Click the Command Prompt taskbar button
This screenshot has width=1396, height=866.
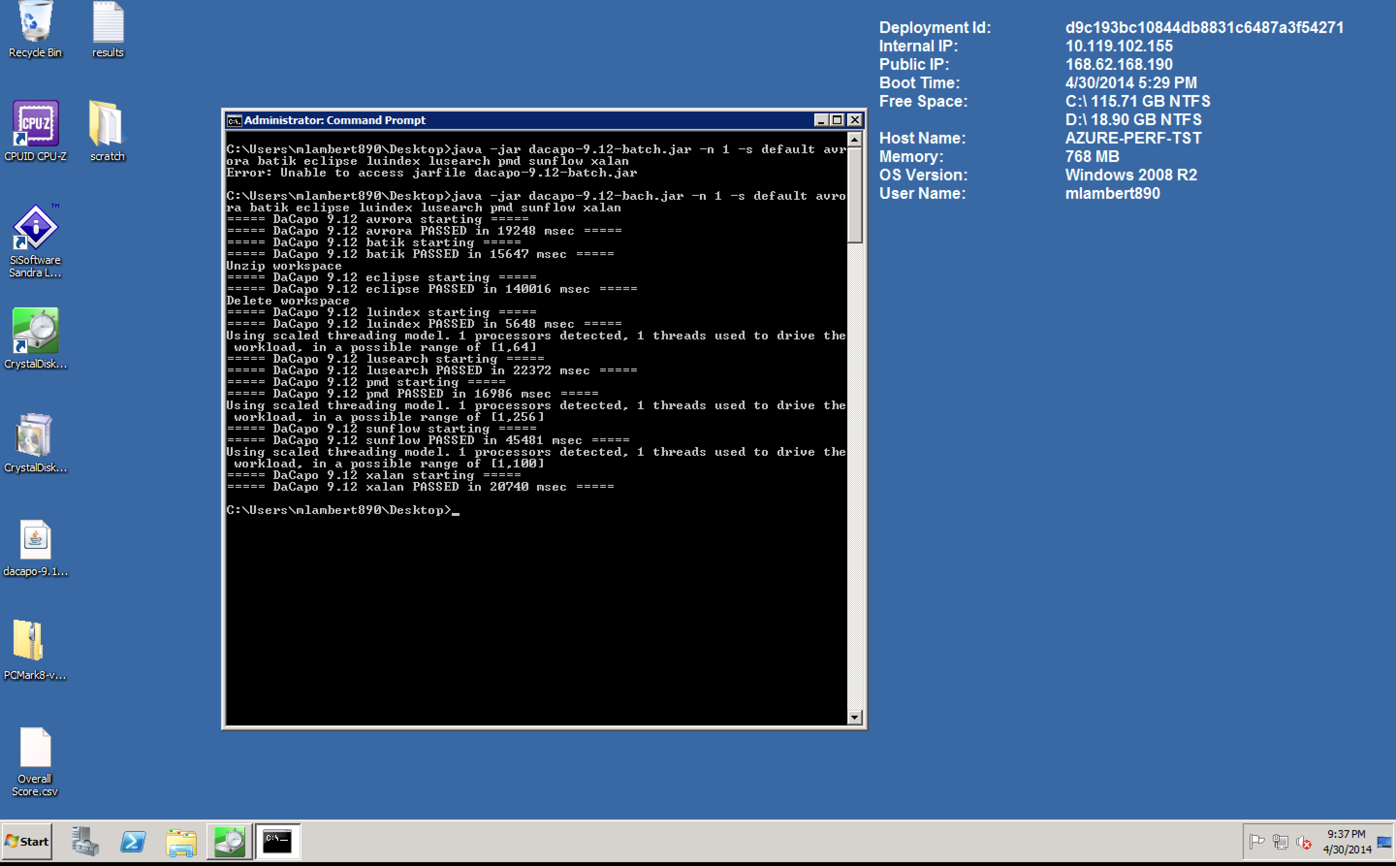278,841
